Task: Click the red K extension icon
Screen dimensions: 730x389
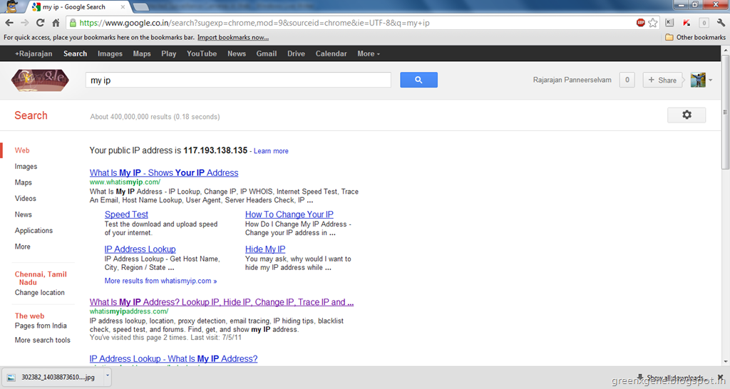Action: click(687, 23)
